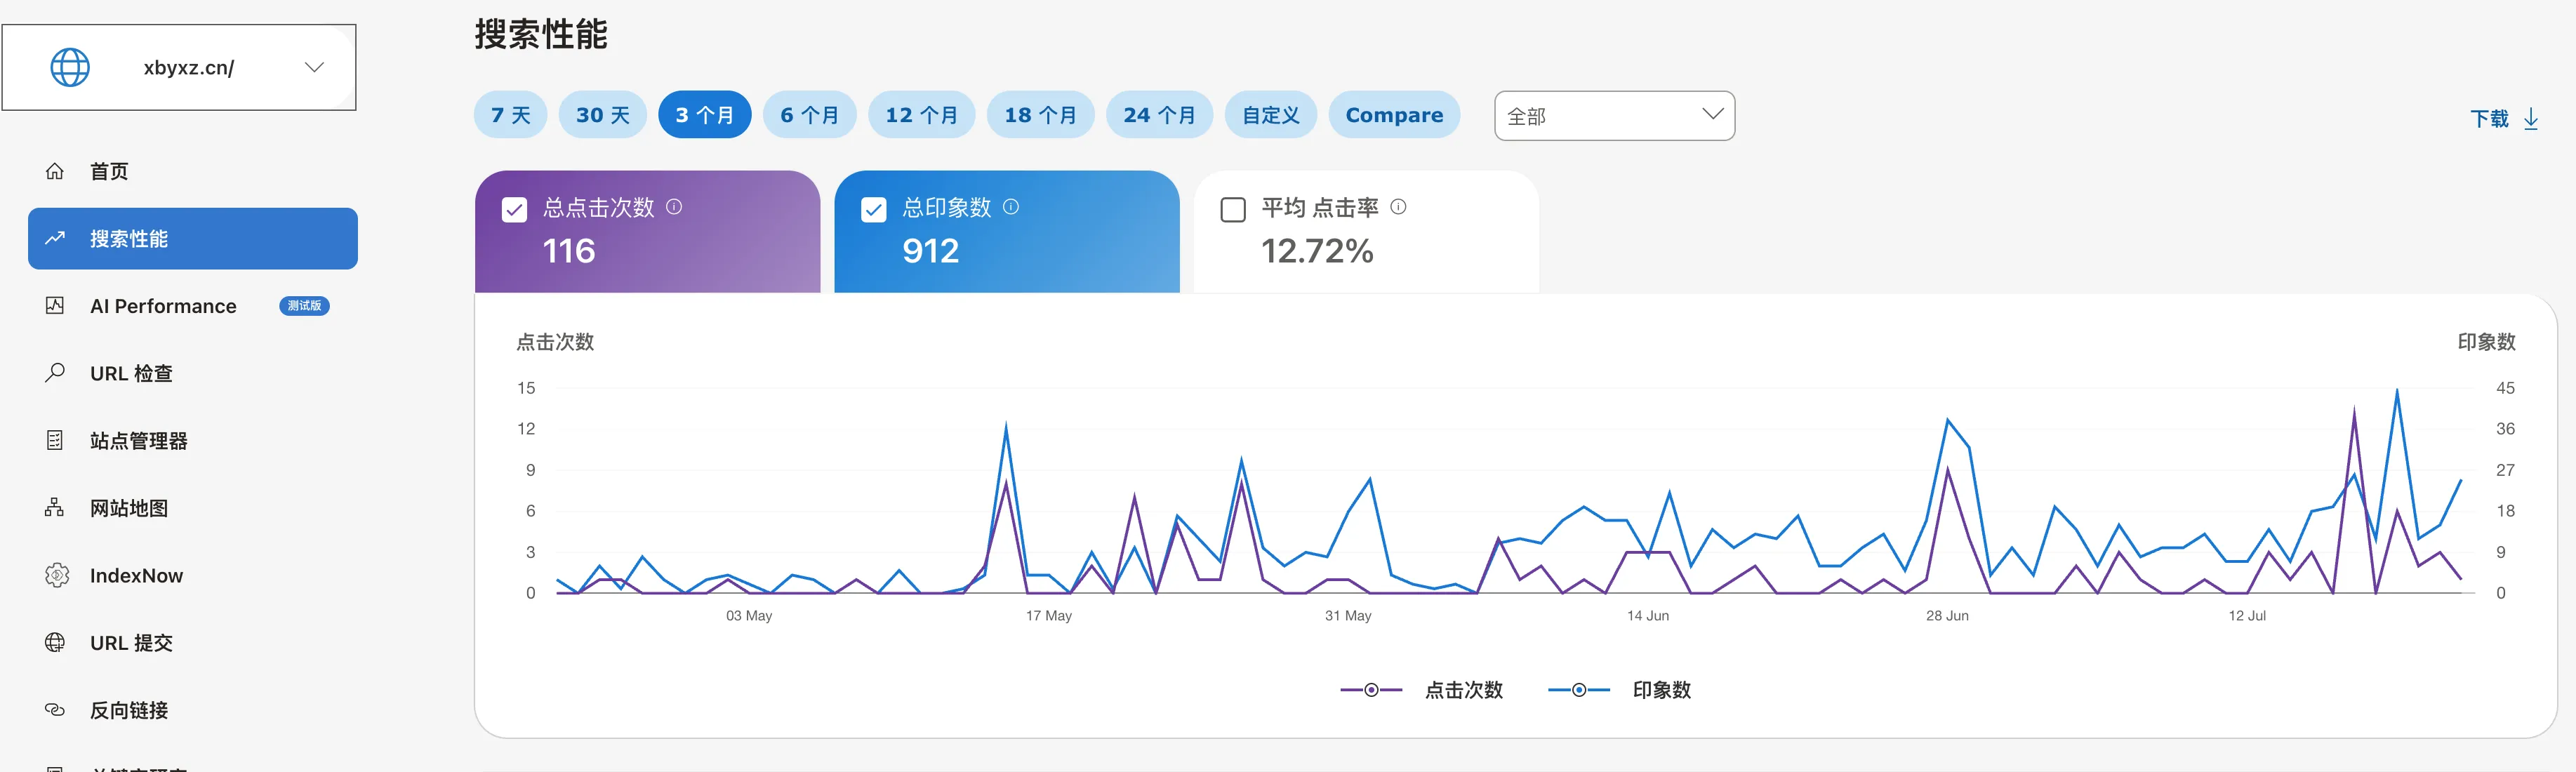Click the 下载 link

2489,119
